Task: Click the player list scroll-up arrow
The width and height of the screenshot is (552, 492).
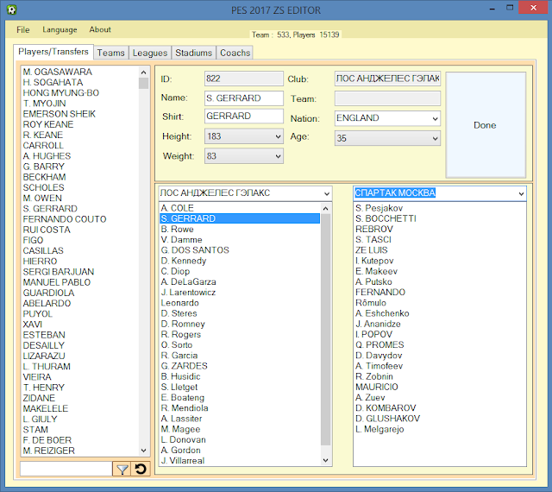Action: coord(143,73)
